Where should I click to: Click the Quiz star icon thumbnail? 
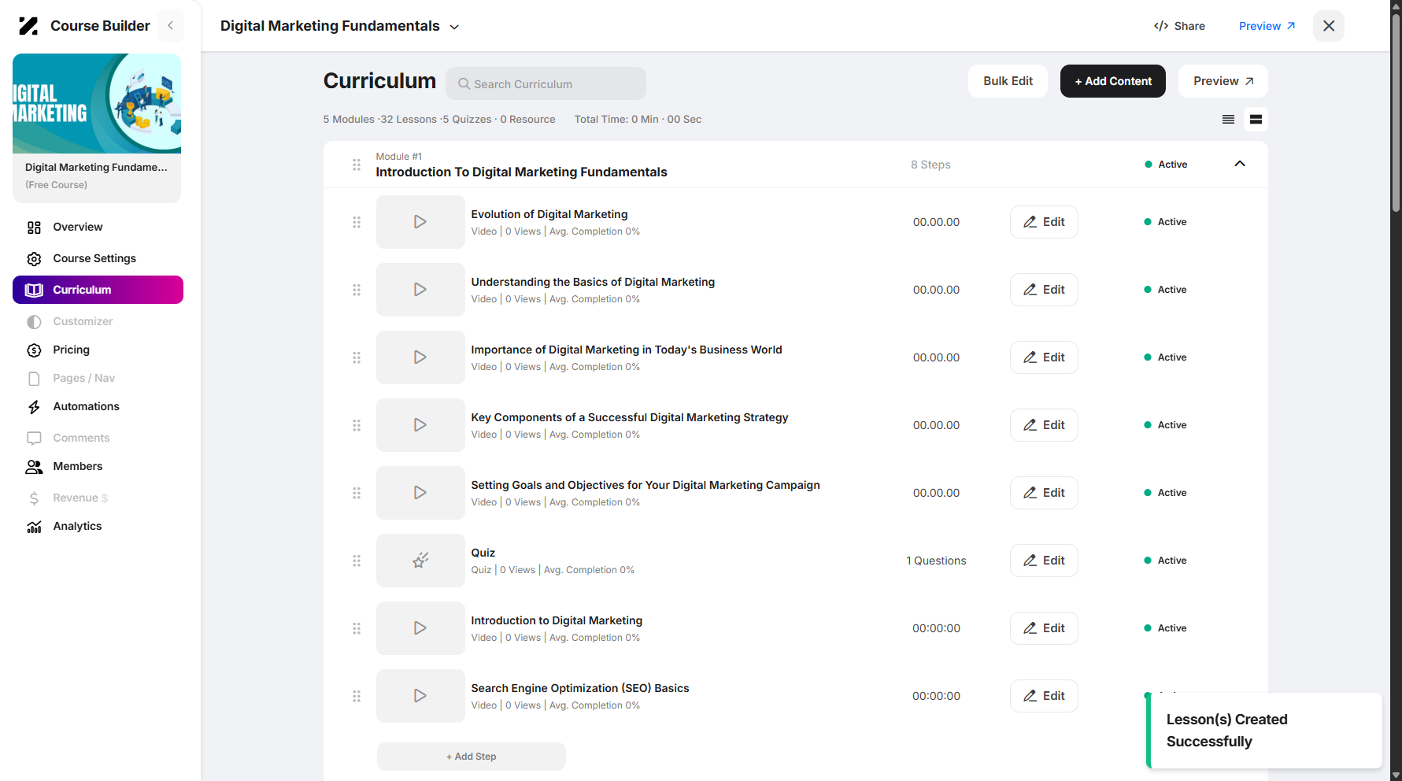coord(420,561)
